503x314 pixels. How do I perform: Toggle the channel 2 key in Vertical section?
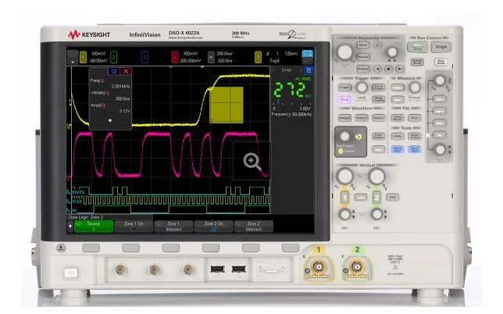pyautogui.click(x=376, y=198)
